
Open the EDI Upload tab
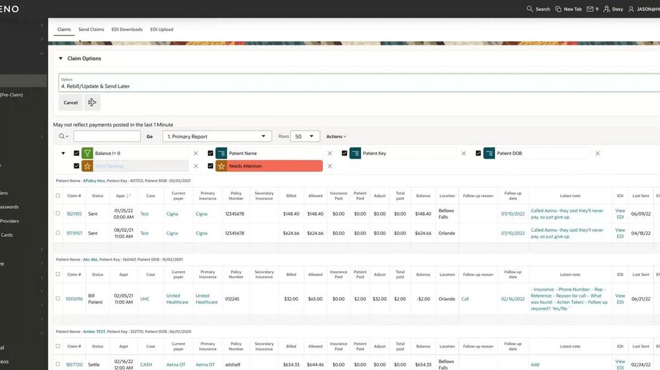[162, 30]
